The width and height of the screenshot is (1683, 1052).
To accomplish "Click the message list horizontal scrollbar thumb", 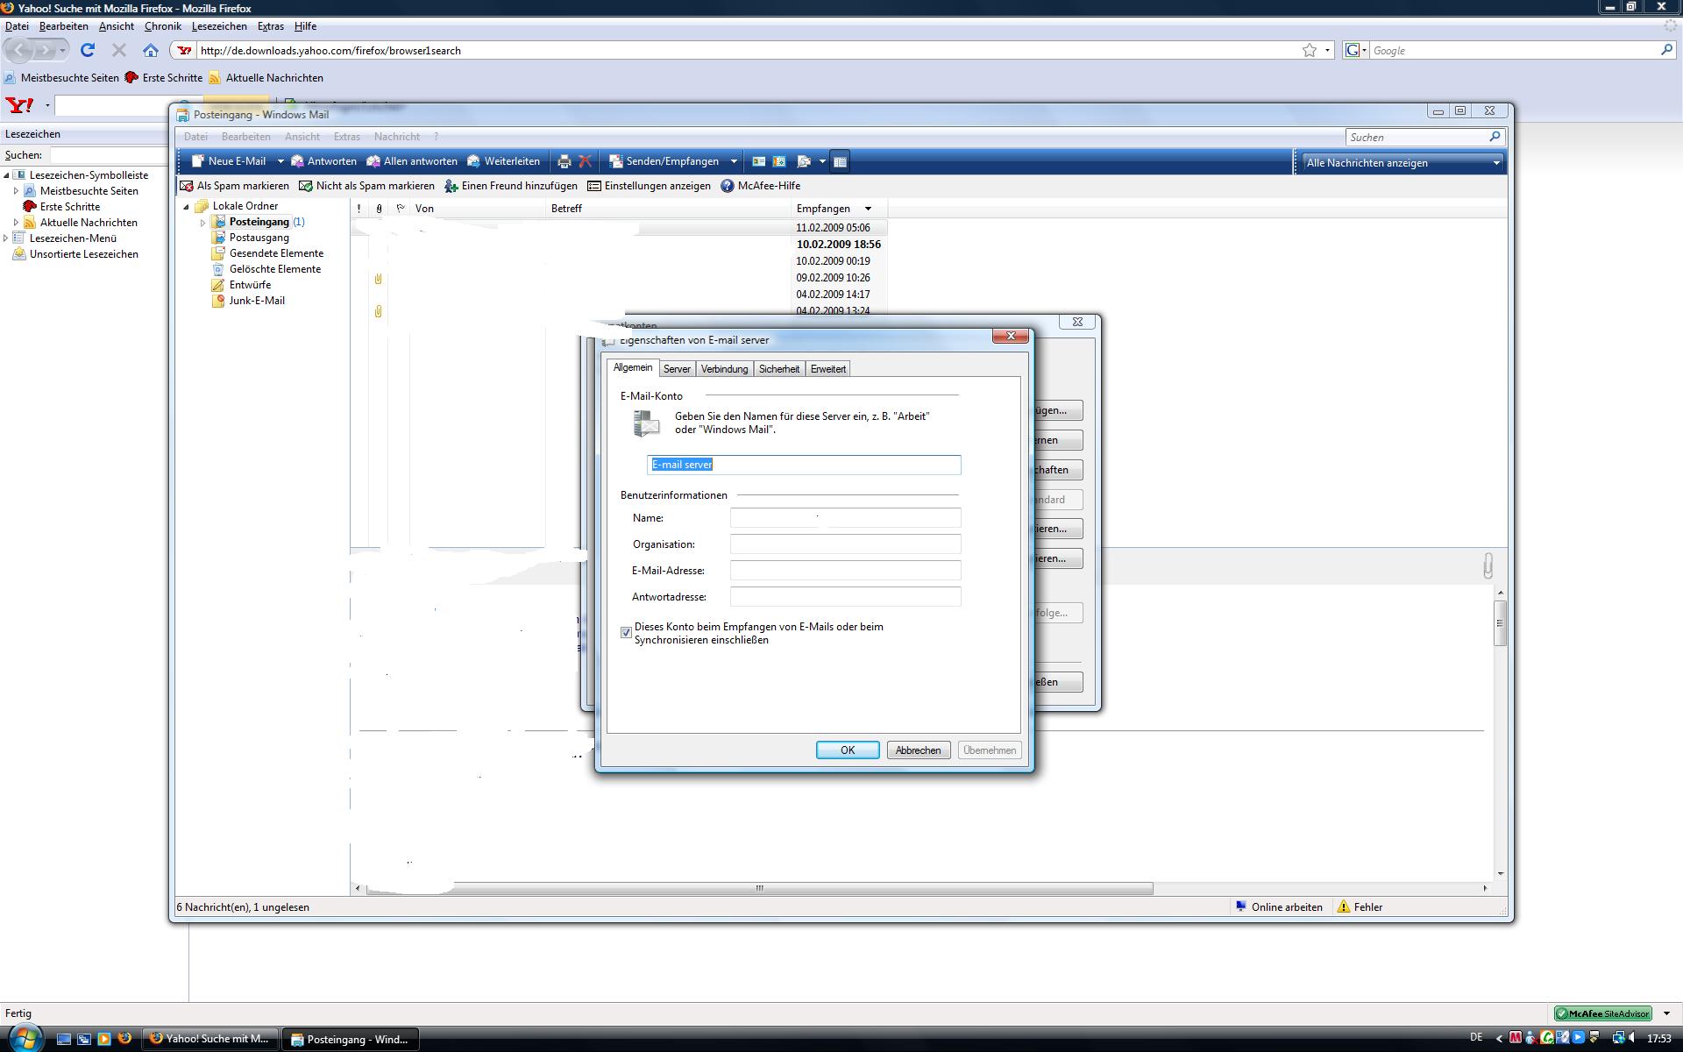I will point(759,888).
